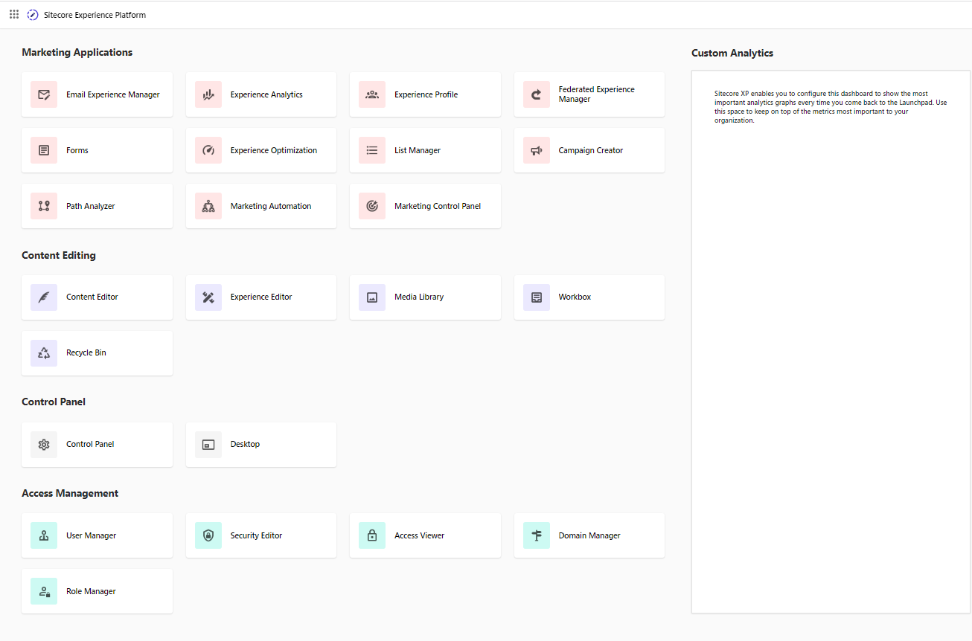Click the Access Management heading
The width and height of the screenshot is (972, 641).
pos(70,493)
